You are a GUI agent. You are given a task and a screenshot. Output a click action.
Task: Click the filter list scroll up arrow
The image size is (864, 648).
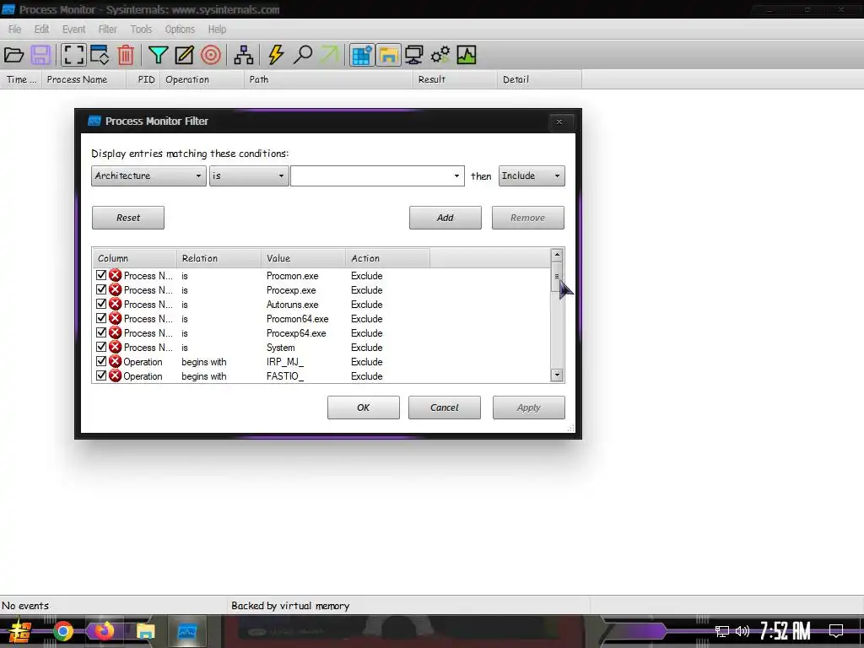pos(557,255)
